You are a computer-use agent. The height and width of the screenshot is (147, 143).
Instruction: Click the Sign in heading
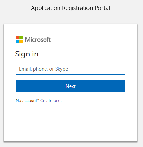pos(27,54)
